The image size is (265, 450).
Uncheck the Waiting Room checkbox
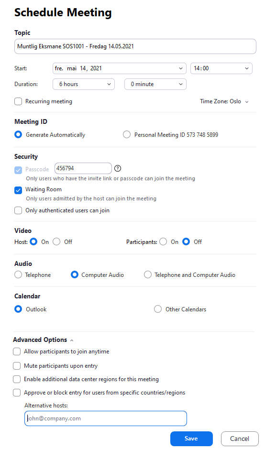click(x=18, y=190)
